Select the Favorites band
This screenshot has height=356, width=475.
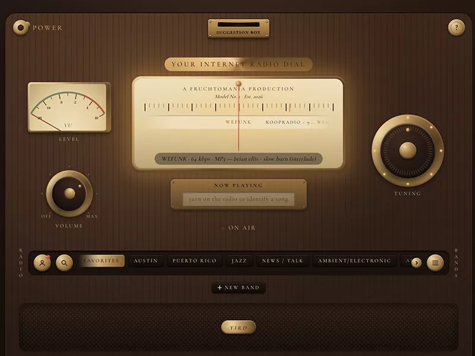(x=102, y=260)
